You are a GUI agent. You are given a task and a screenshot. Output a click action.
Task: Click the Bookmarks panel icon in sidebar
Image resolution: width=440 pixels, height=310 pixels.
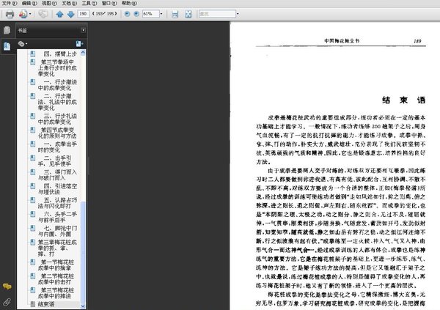tap(7, 46)
